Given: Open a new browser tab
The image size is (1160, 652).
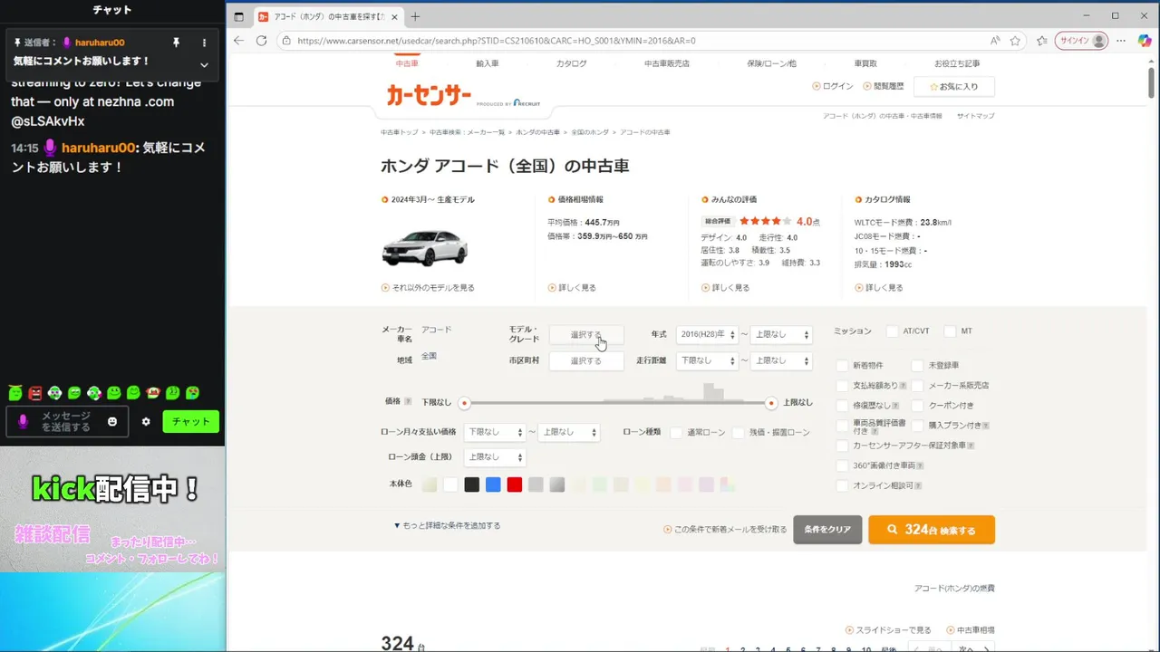Looking at the screenshot, I should [415, 16].
